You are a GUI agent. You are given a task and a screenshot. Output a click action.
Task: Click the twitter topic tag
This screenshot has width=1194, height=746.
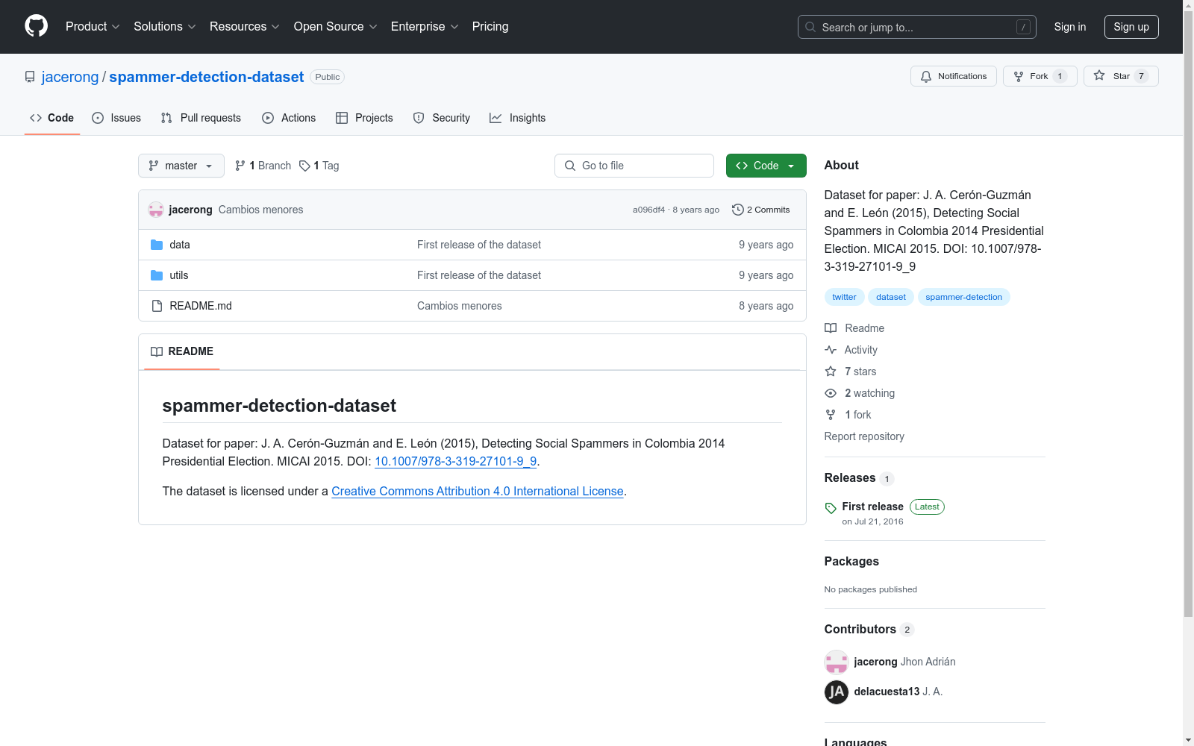[845, 297]
